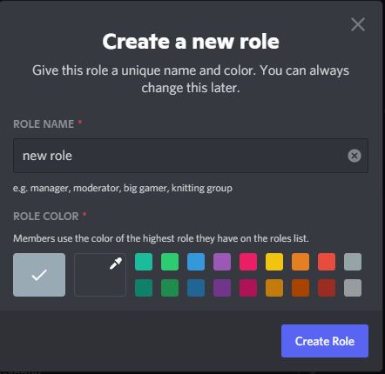Click the Role Name input field
The width and height of the screenshot is (385, 374).
click(x=191, y=156)
